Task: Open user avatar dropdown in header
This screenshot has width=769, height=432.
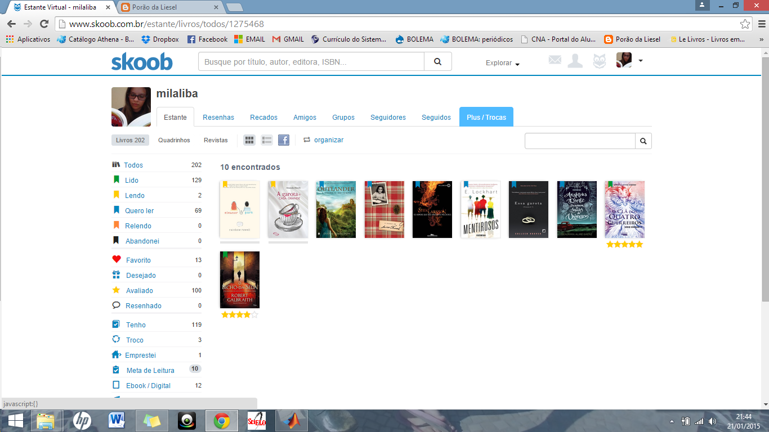Action: 629,60
